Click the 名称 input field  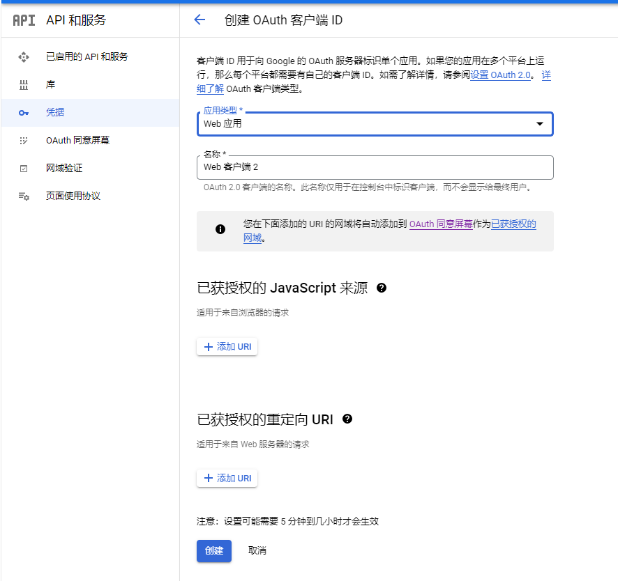pyautogui.click(x=375, y=167)
